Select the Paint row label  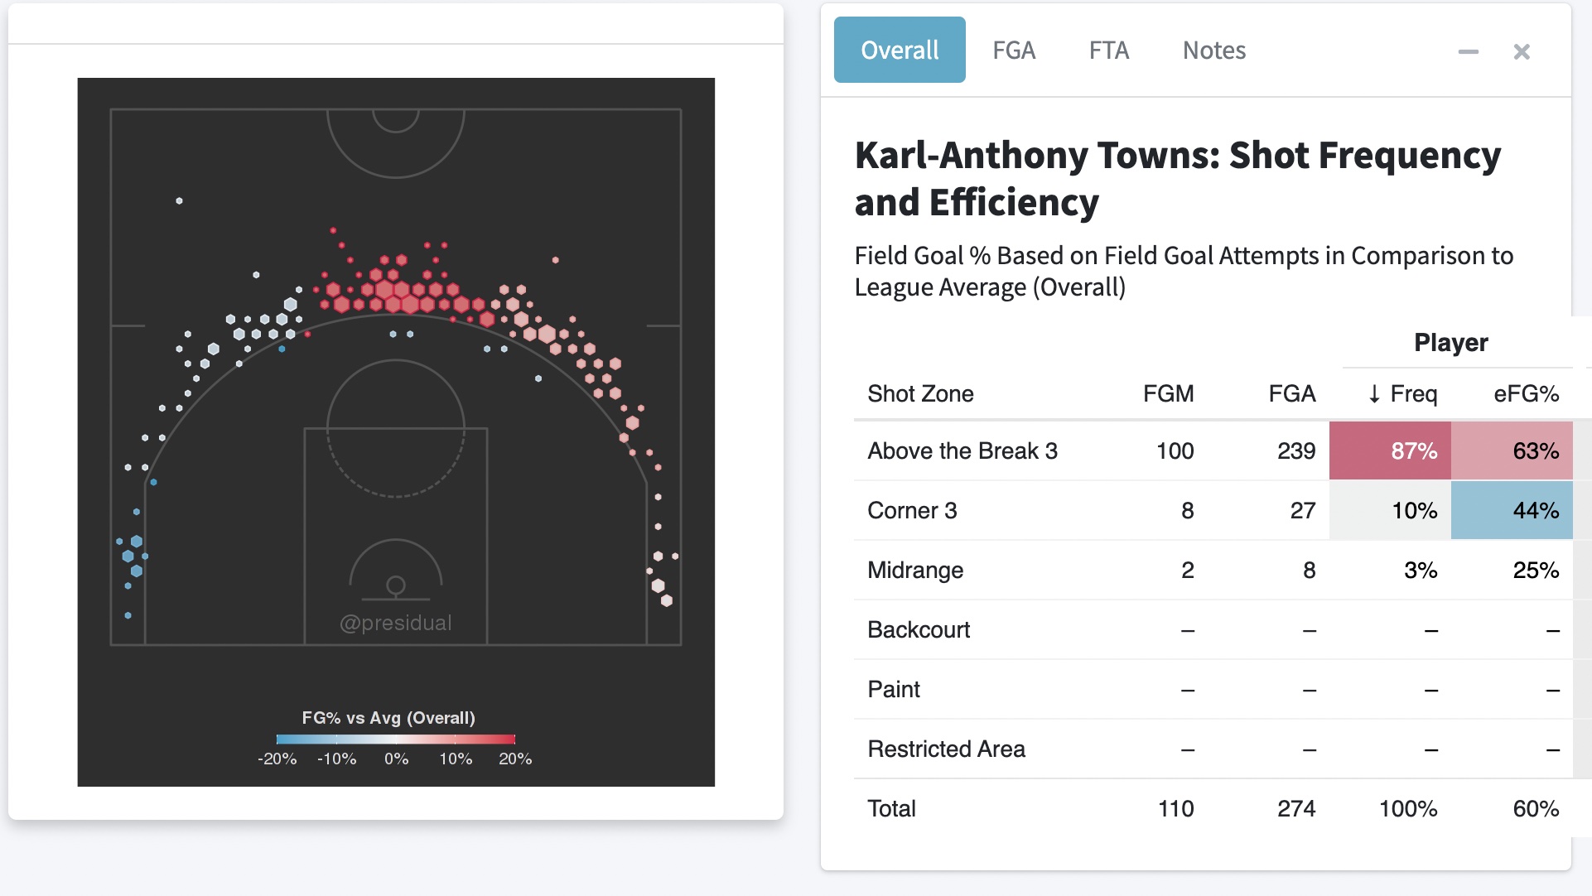pyautogui.click(x=894, y=689)
